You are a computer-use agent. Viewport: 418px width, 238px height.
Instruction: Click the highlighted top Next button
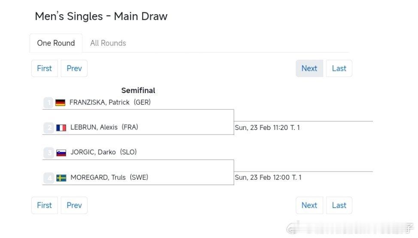[x=309, y=69]
